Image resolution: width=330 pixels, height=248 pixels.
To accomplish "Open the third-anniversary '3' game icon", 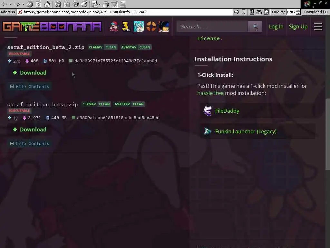I will [x=126, y=26].
